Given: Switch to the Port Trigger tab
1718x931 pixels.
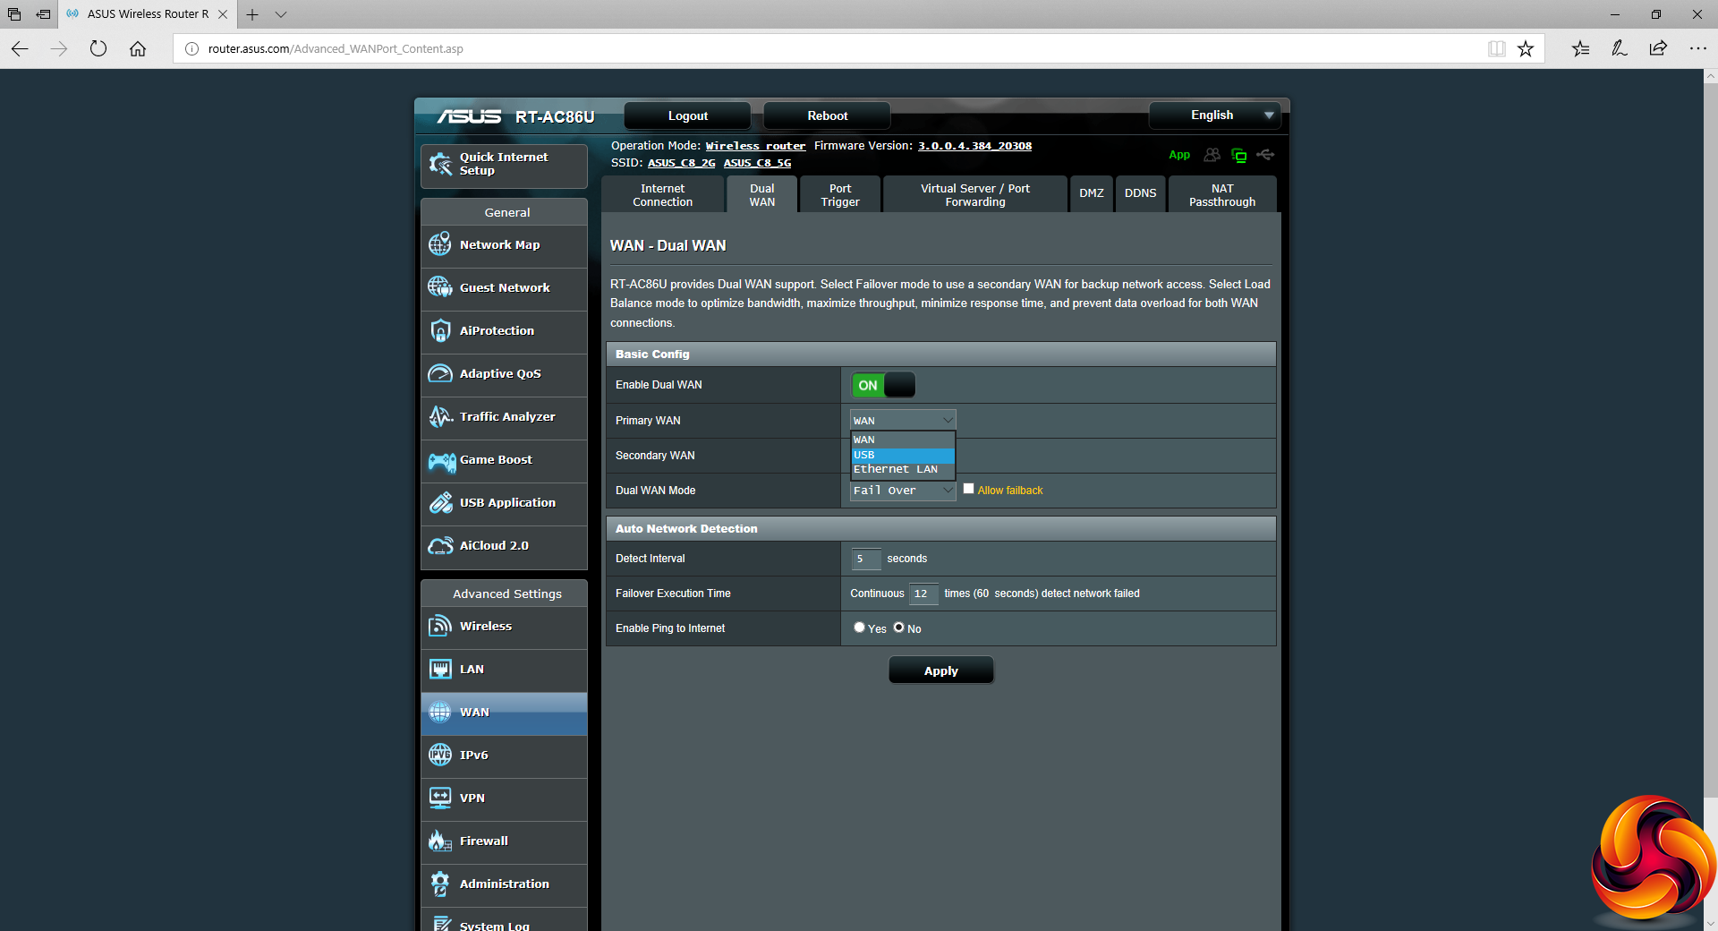Looking at the screenshot, I should (839, 195).
